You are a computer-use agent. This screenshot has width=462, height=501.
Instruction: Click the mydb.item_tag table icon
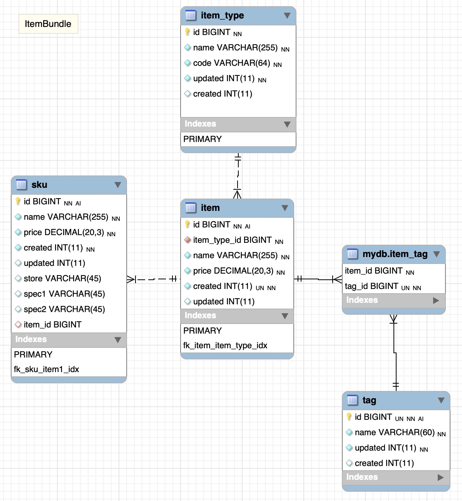tap(352, 254)
